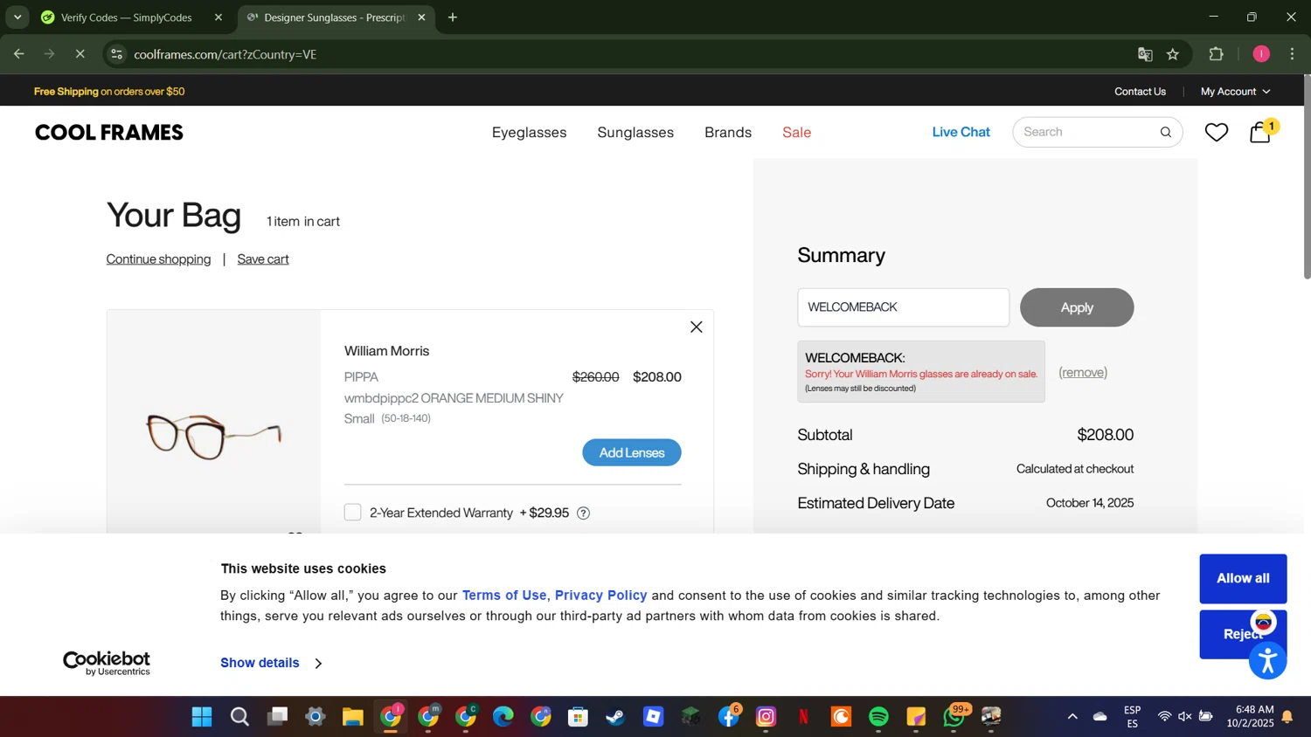Reject cookies with the Reject button
The height and width of the screenshot is (737, 1311).
(1243, 634)
